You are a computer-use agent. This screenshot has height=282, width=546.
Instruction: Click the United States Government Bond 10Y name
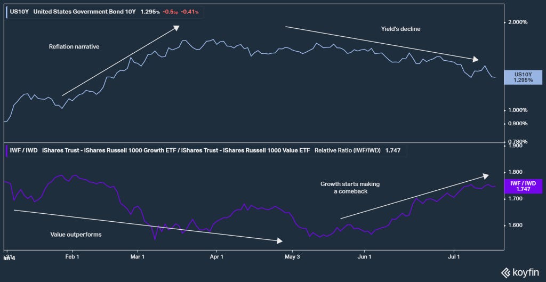[x=85, y=12]
